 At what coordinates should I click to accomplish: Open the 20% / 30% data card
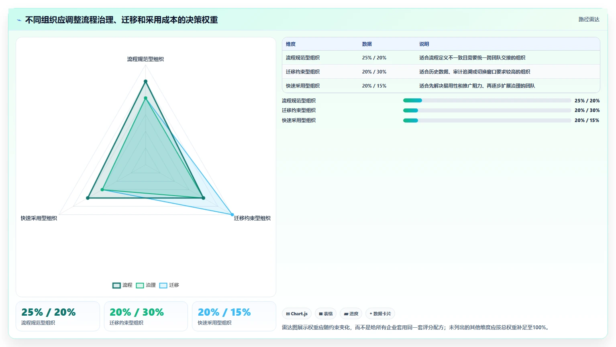pos(146,316)
